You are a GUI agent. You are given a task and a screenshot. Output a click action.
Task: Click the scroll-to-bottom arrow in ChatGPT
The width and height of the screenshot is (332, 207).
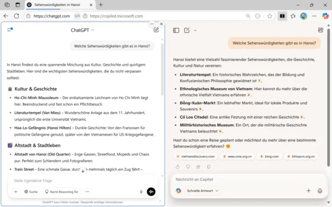point(83,170)
